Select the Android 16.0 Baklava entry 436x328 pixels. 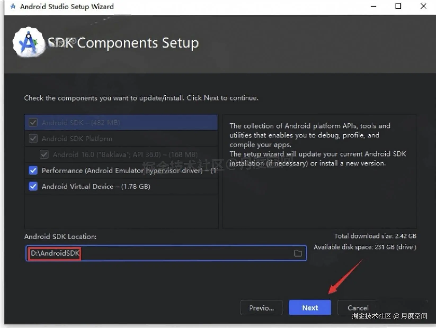pyautogui.click(x=119, y=154)
